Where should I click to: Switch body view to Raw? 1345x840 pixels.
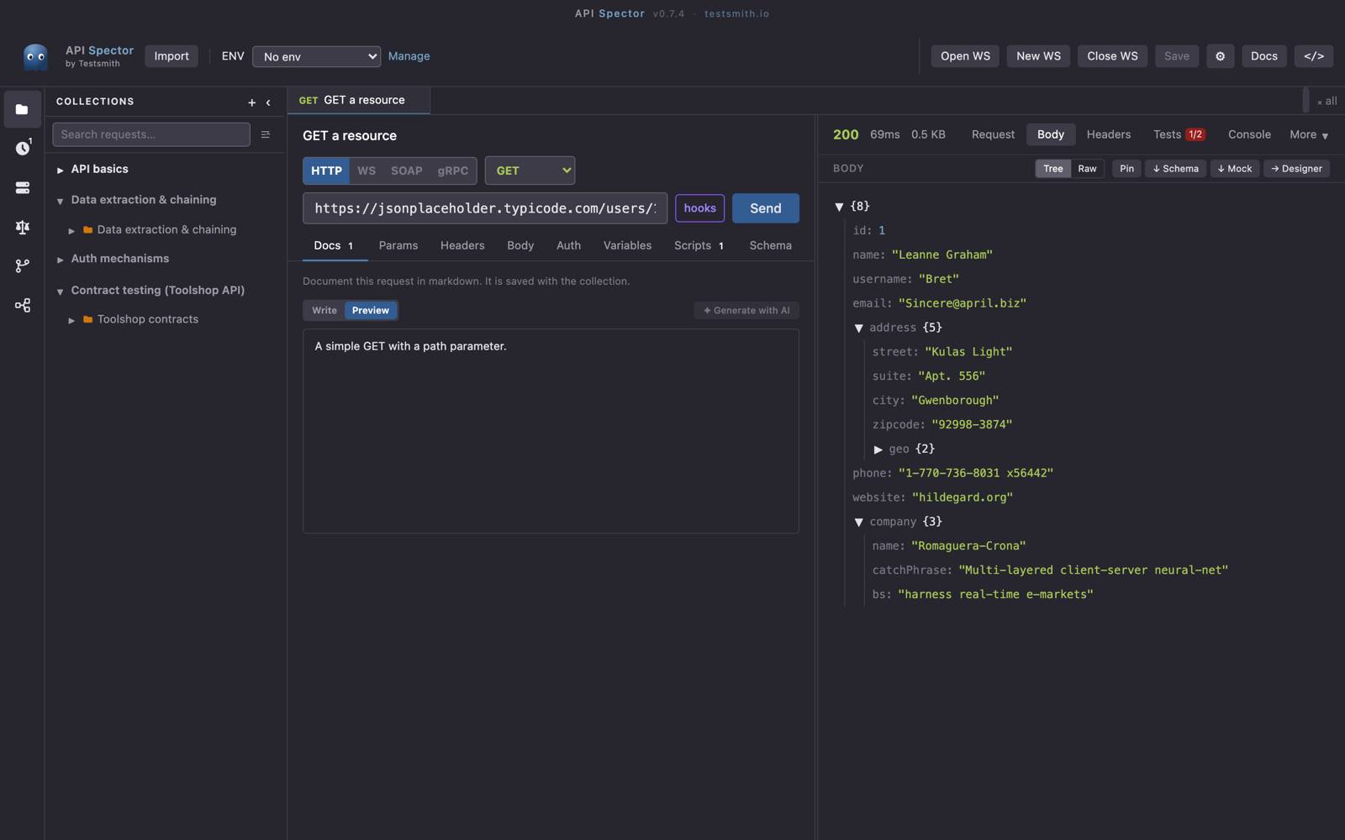coord(1087,169)
